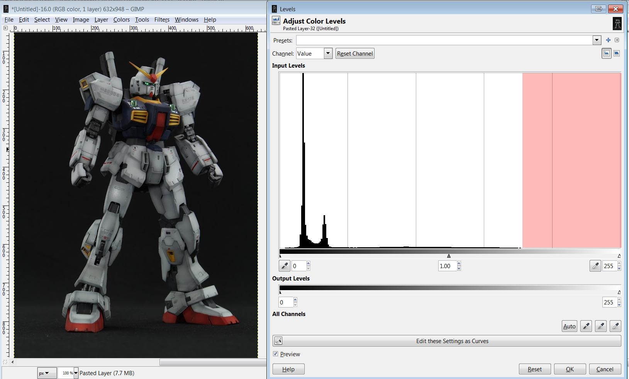This screenshot has width=629, height=379.
Task: Increase gamma value with up stepper arrow
Action: pyautogui.click(x=459, y=263)
